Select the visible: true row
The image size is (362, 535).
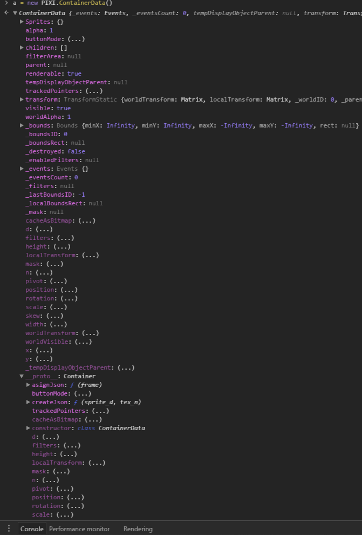[48, 108]
